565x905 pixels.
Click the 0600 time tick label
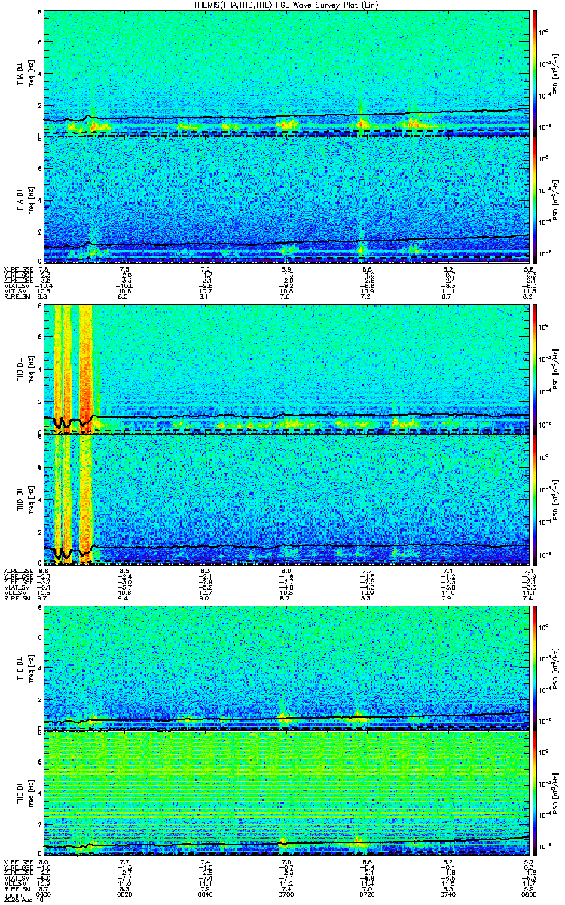(x=44, y=894)
